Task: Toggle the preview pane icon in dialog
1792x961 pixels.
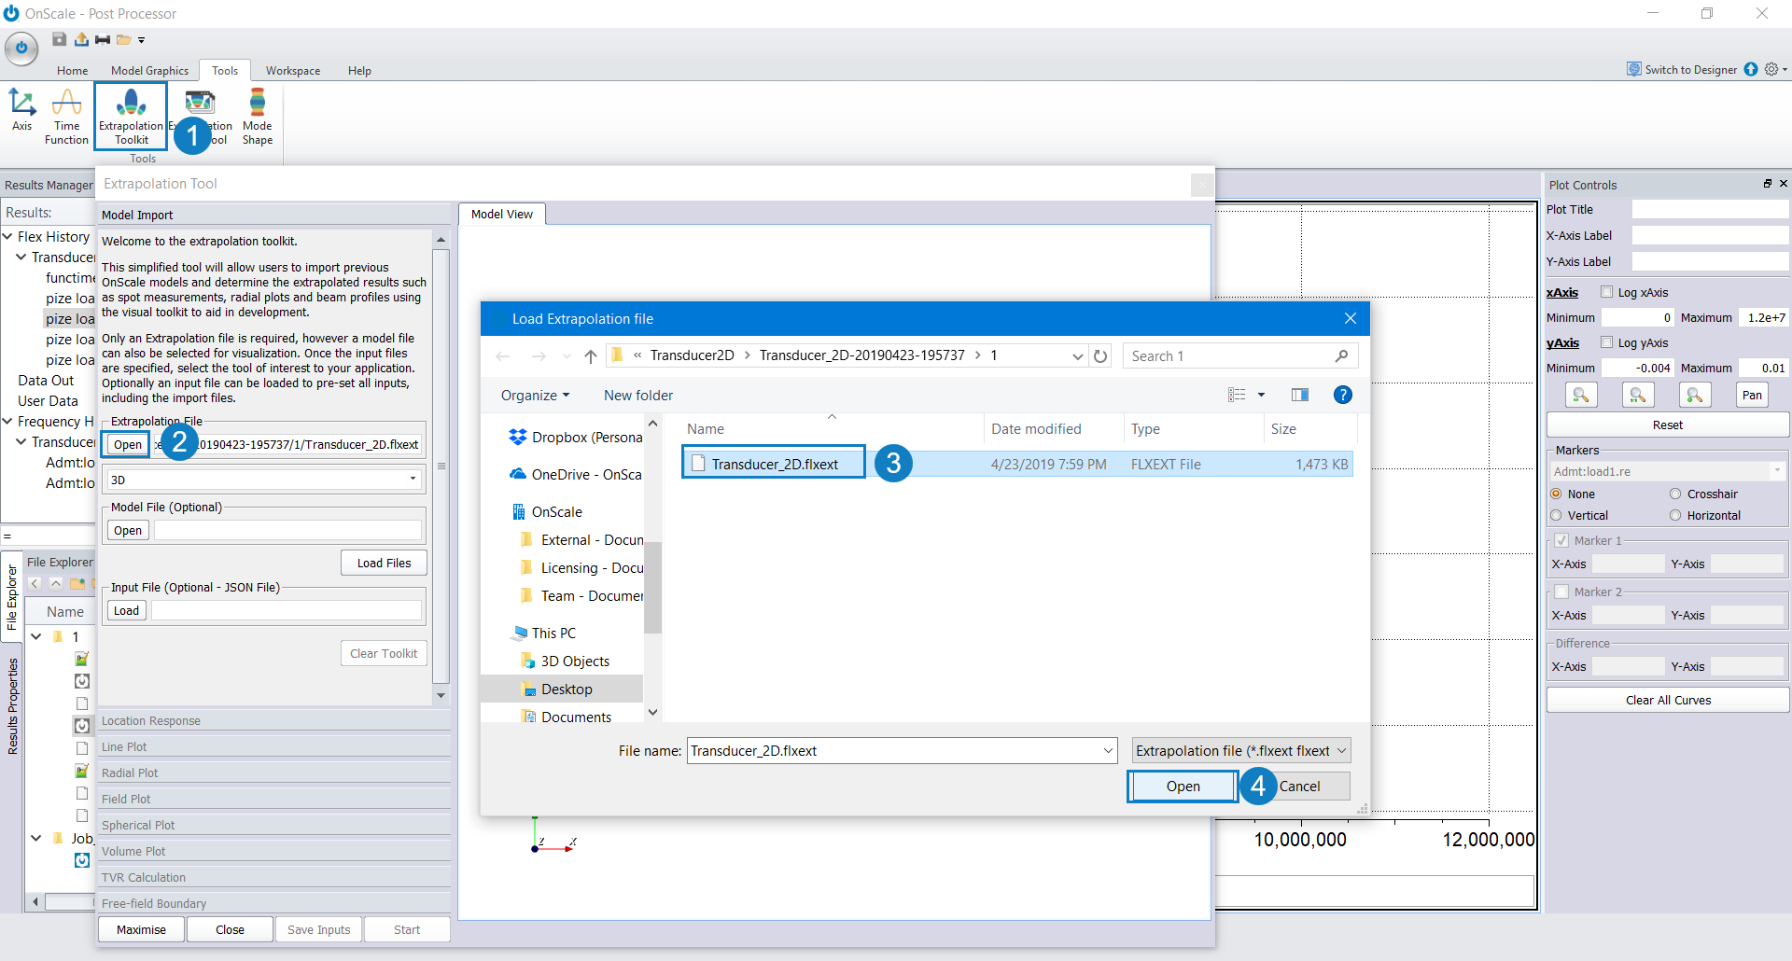Action: pos(1299,395)
